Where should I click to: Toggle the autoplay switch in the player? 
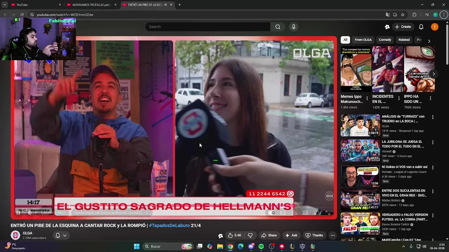click(x=273, y=212)
